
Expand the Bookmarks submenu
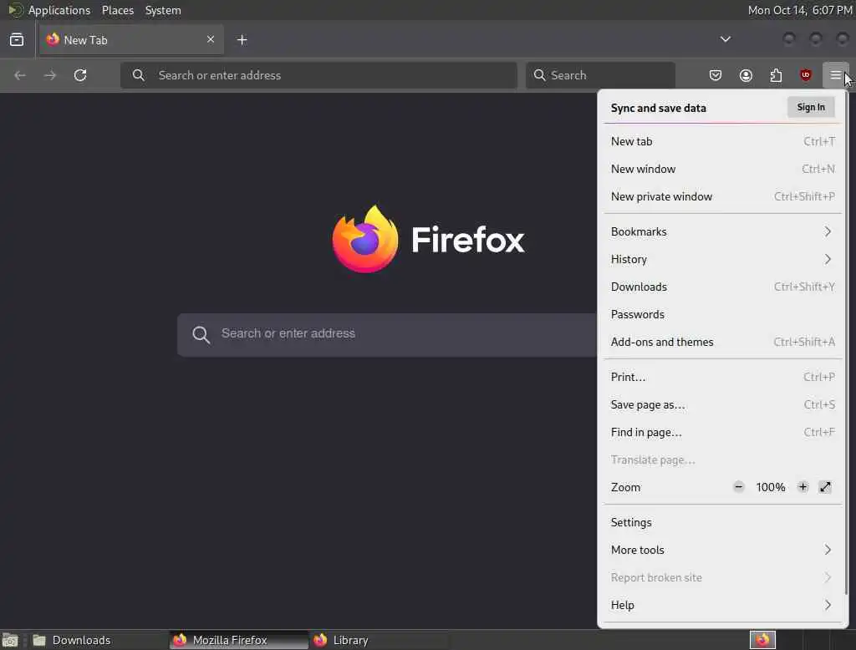(723, 231)
